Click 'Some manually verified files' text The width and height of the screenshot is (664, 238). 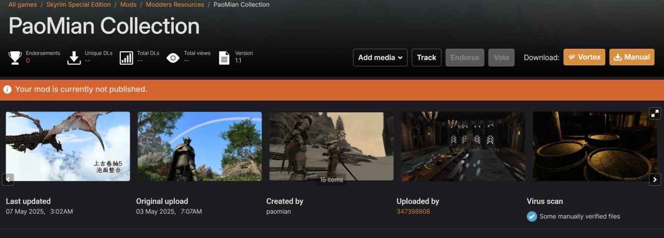[x=580, y=216]
